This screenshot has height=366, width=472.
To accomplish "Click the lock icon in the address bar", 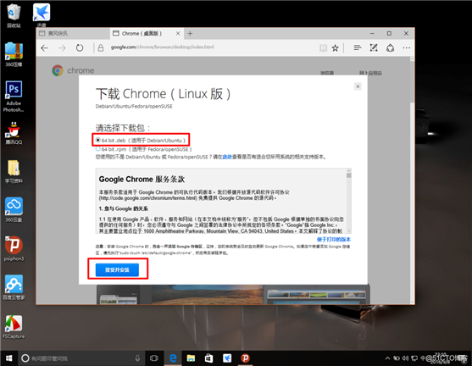I will [101, 47].
